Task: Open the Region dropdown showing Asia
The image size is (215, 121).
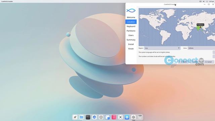Action: tap(162, 48)
